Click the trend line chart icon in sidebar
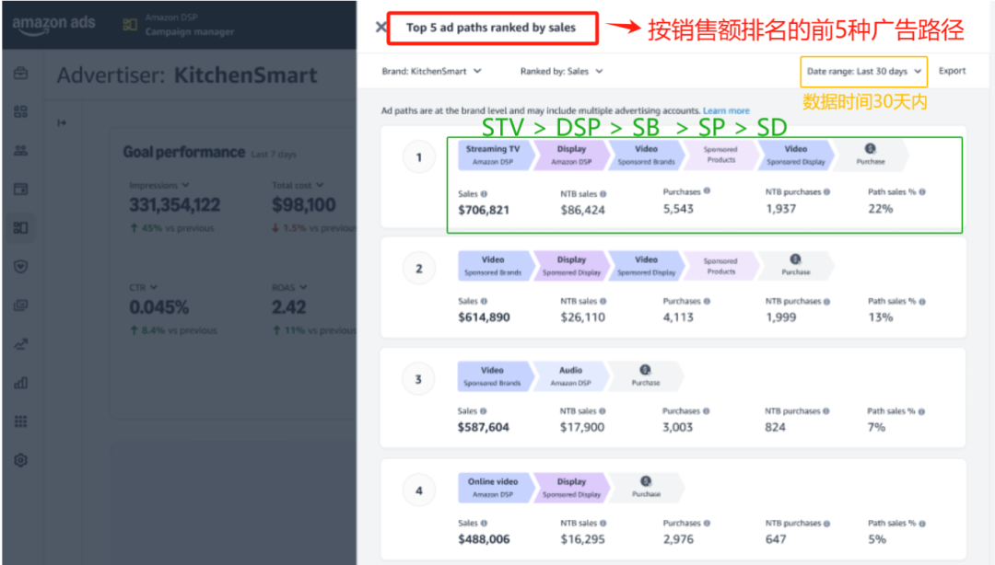This screenshot has height=565, width=995. click(x=20, y=344)
